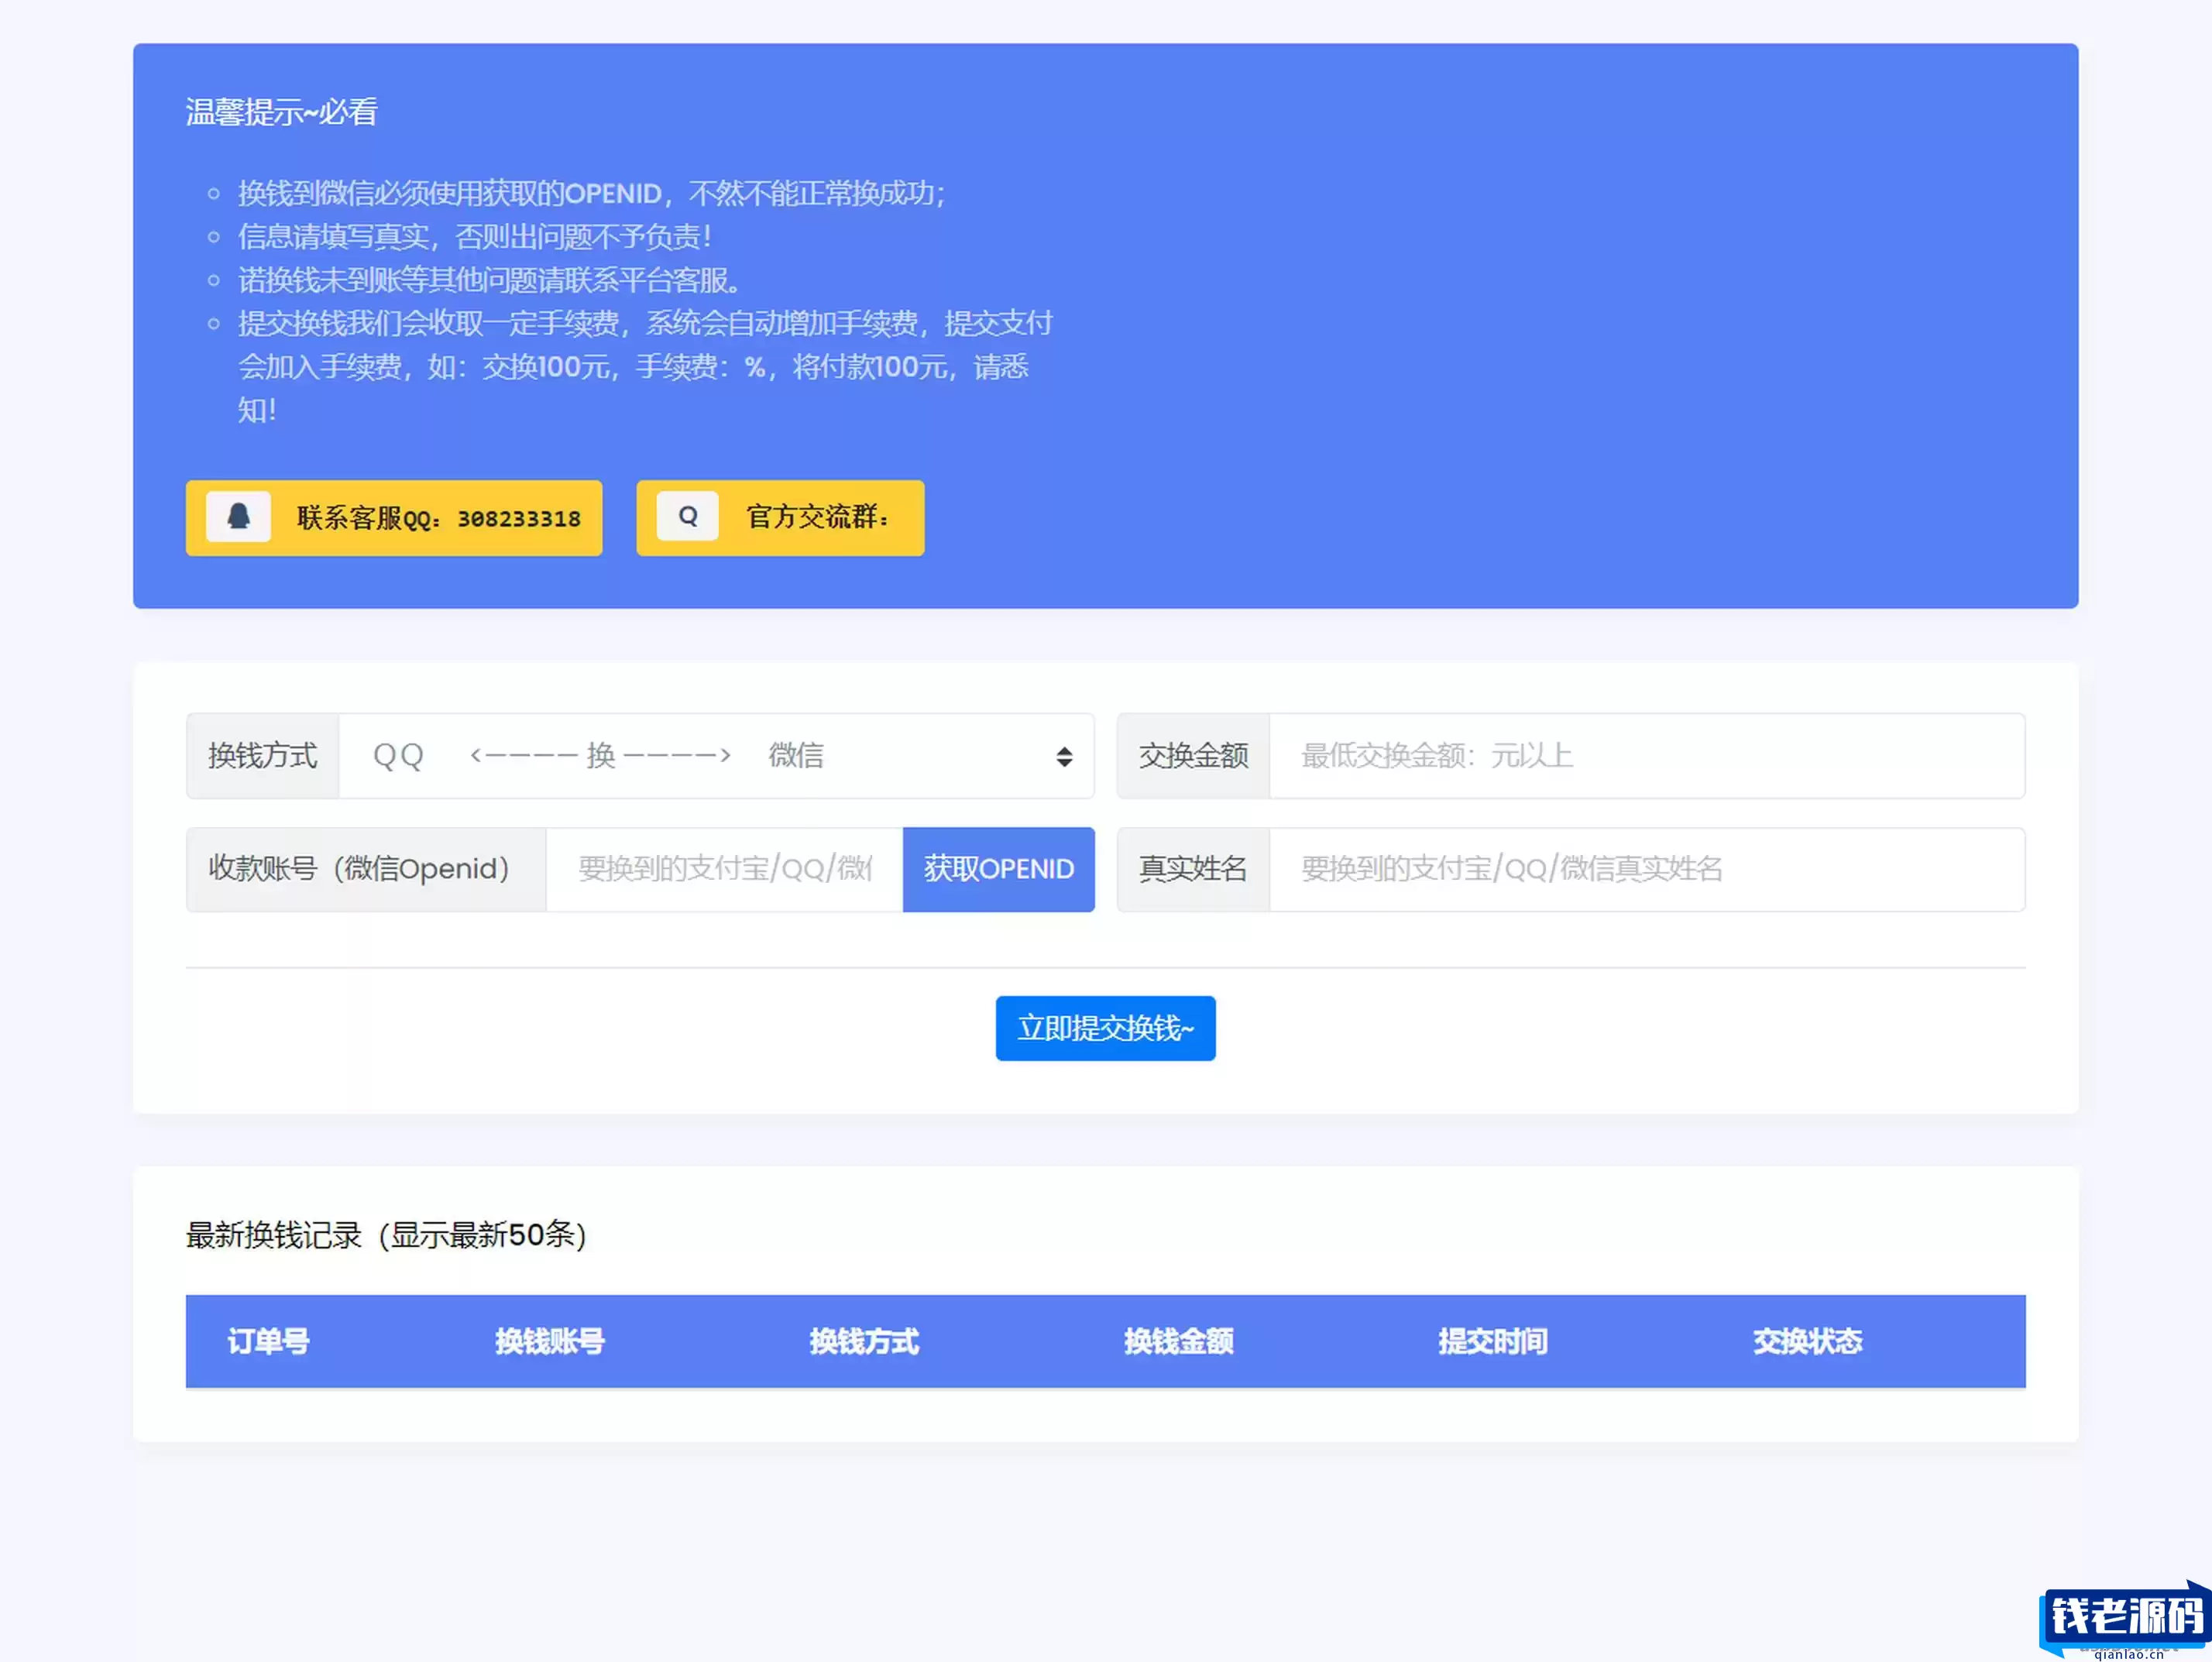The image size is (2212, 1662).
Task: Click the 交换状态 column header
Action: [x=1808, y=1341]
